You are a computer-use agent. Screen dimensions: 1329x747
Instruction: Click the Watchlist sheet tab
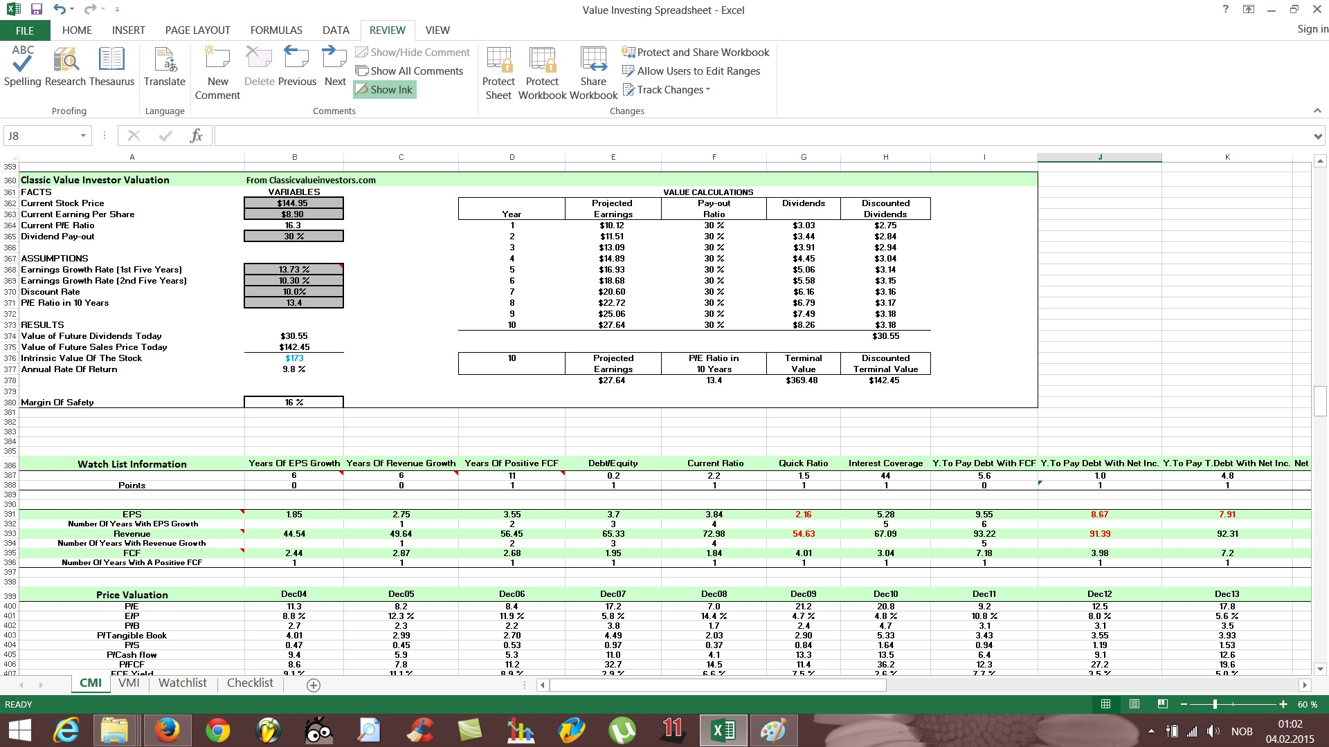click(183, 683)
